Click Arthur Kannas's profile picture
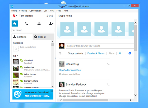Image resolution: width=148 pixels, height=108 pixels. (x=16, y=75)
